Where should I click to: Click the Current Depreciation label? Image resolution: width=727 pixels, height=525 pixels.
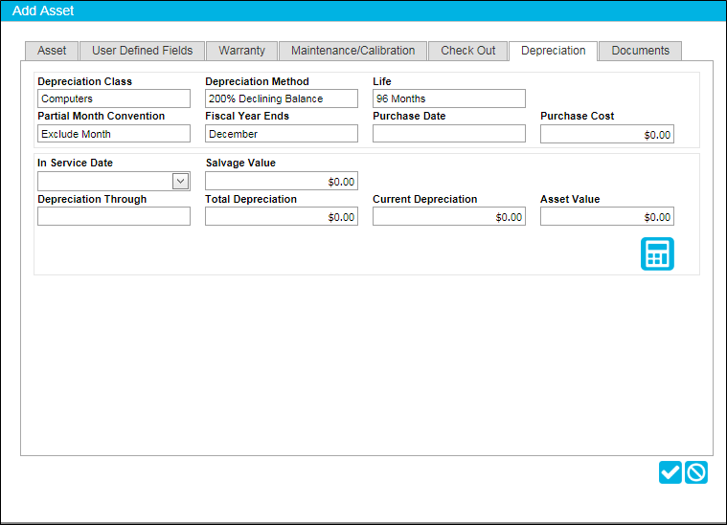tap(424, 199)
